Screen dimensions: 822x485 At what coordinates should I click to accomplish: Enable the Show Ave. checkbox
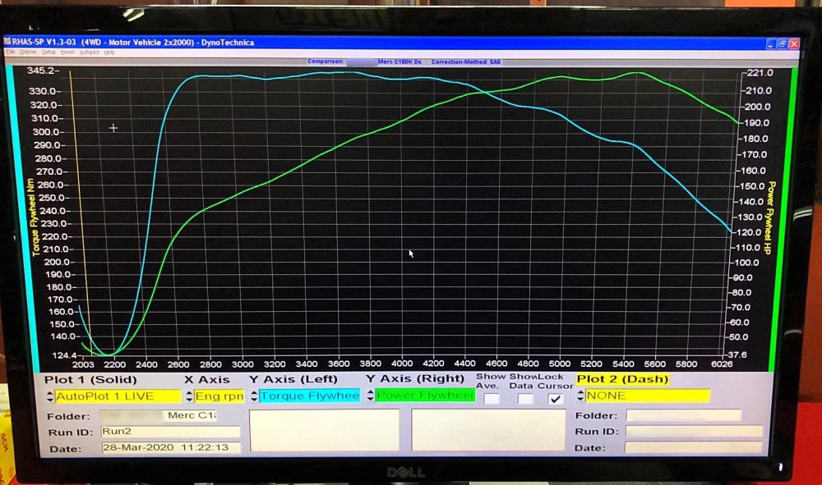click(492, 399)
